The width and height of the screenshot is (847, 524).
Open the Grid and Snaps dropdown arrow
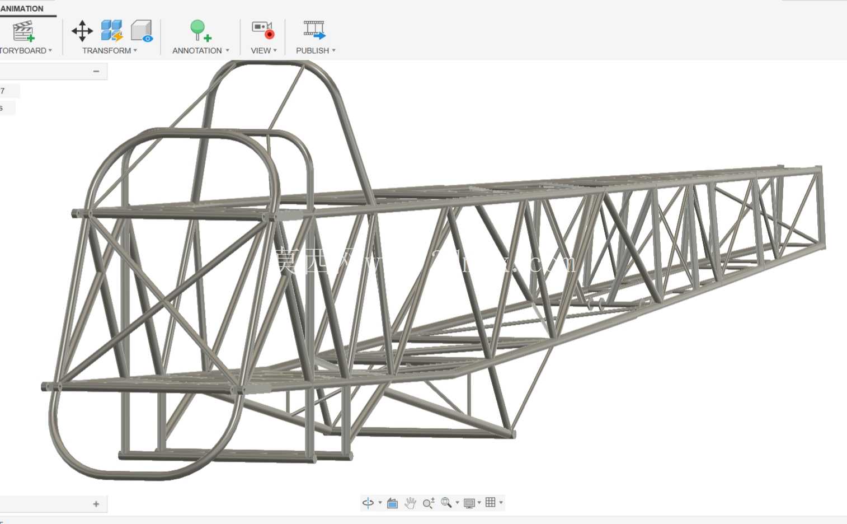(501, 503)
